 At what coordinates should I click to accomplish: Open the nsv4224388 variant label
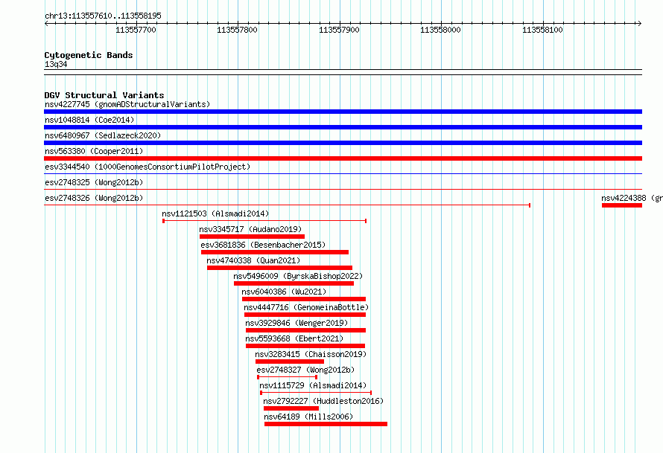click(x=632, y=198)
